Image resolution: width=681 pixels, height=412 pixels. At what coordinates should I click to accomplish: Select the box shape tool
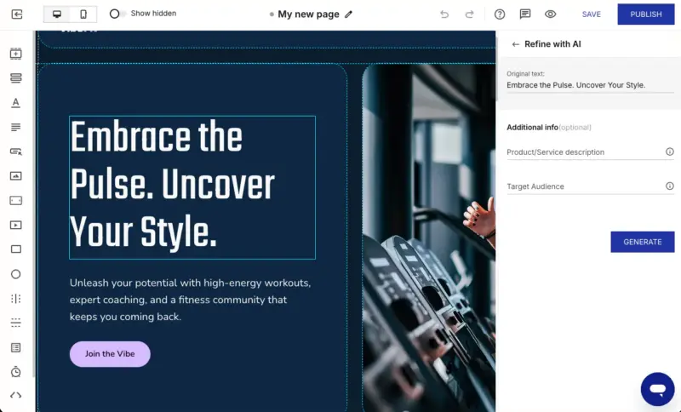pyautogui.click(x=15, y=249)
